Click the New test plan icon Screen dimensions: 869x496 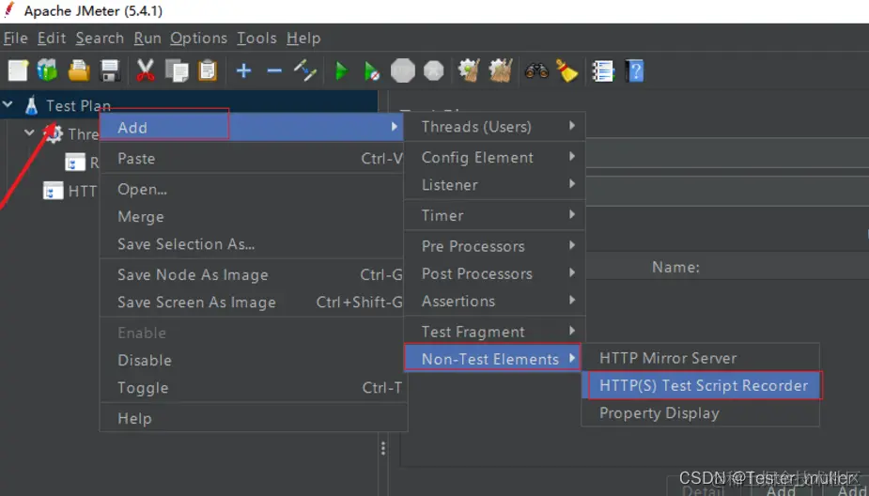pos(18,71)
